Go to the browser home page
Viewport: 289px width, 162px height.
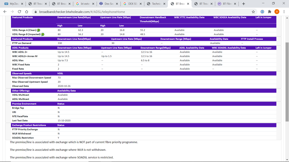[27, 12]
